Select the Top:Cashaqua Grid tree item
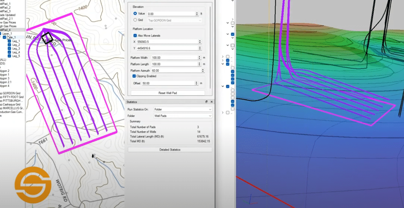404x208 pixels. click(10, 105)
